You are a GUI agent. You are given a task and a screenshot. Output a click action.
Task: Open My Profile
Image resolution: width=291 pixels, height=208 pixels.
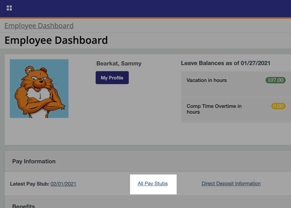[x=112, y=78]
